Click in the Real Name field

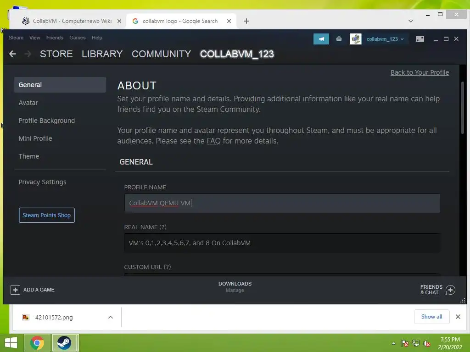282,243
